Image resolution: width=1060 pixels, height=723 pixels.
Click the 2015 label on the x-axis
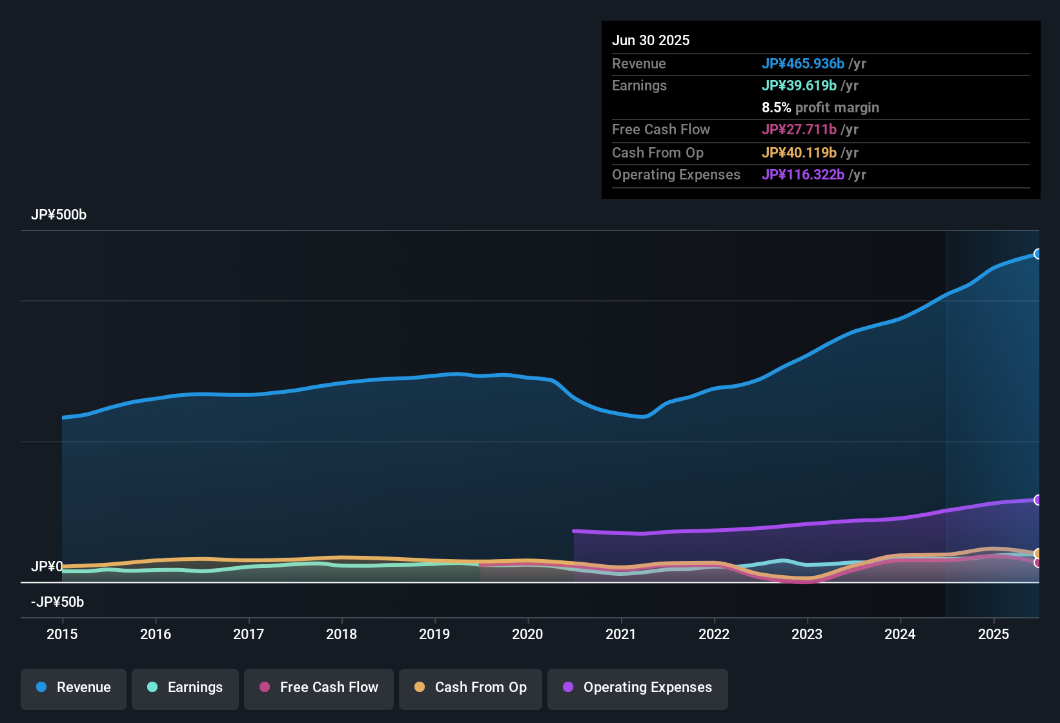62,635
